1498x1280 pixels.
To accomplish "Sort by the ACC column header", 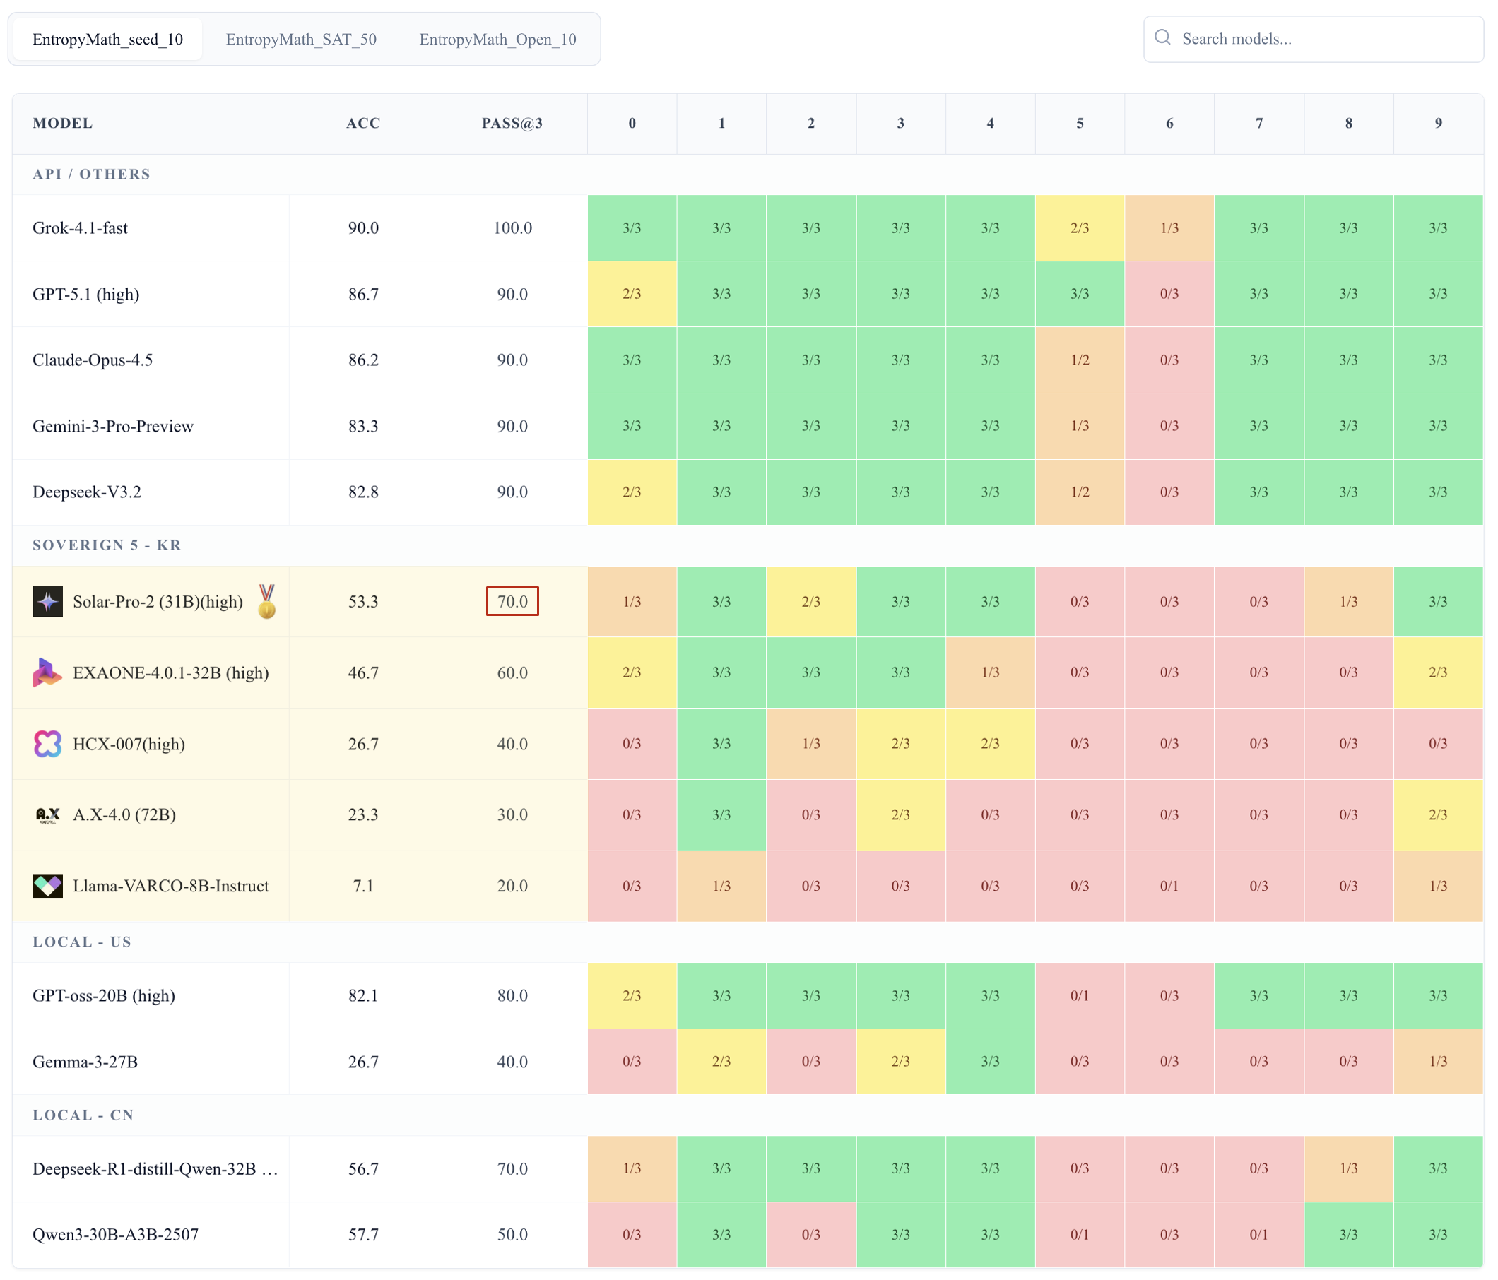I will (x=363, y=123).
